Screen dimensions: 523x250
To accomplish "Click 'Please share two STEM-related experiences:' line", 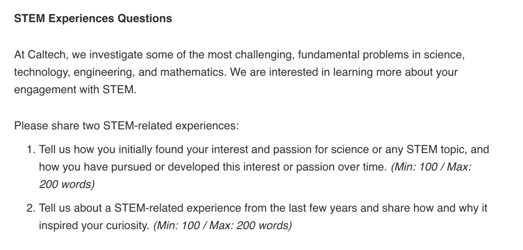I will [126, 126].
